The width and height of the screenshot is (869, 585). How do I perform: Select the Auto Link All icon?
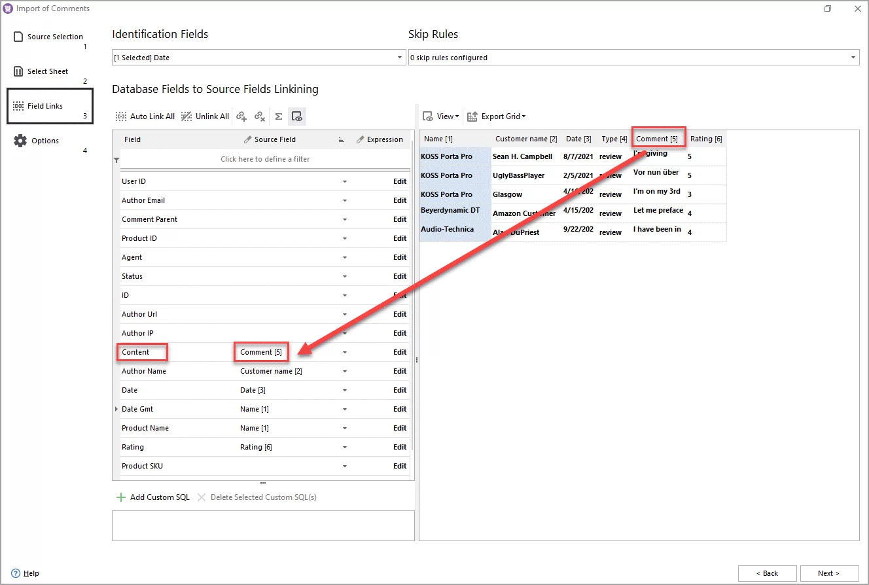[x=144, y=116]
